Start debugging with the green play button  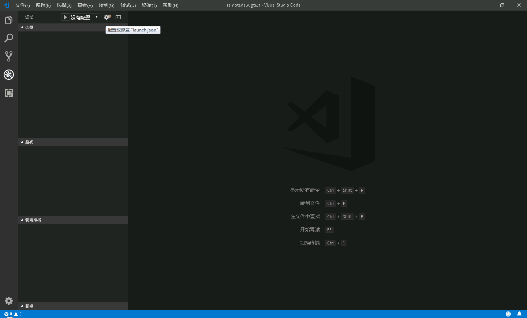65,17
